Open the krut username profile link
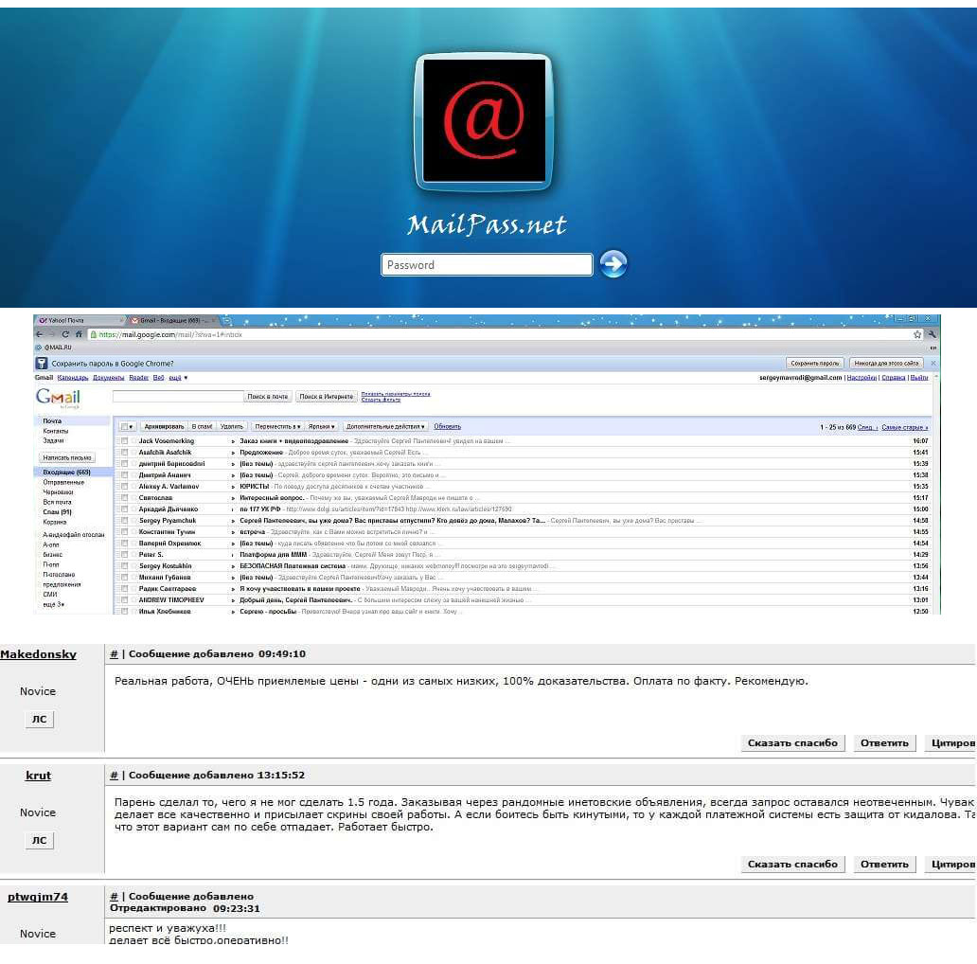This screenshot has height=964, width=977. 38,776
